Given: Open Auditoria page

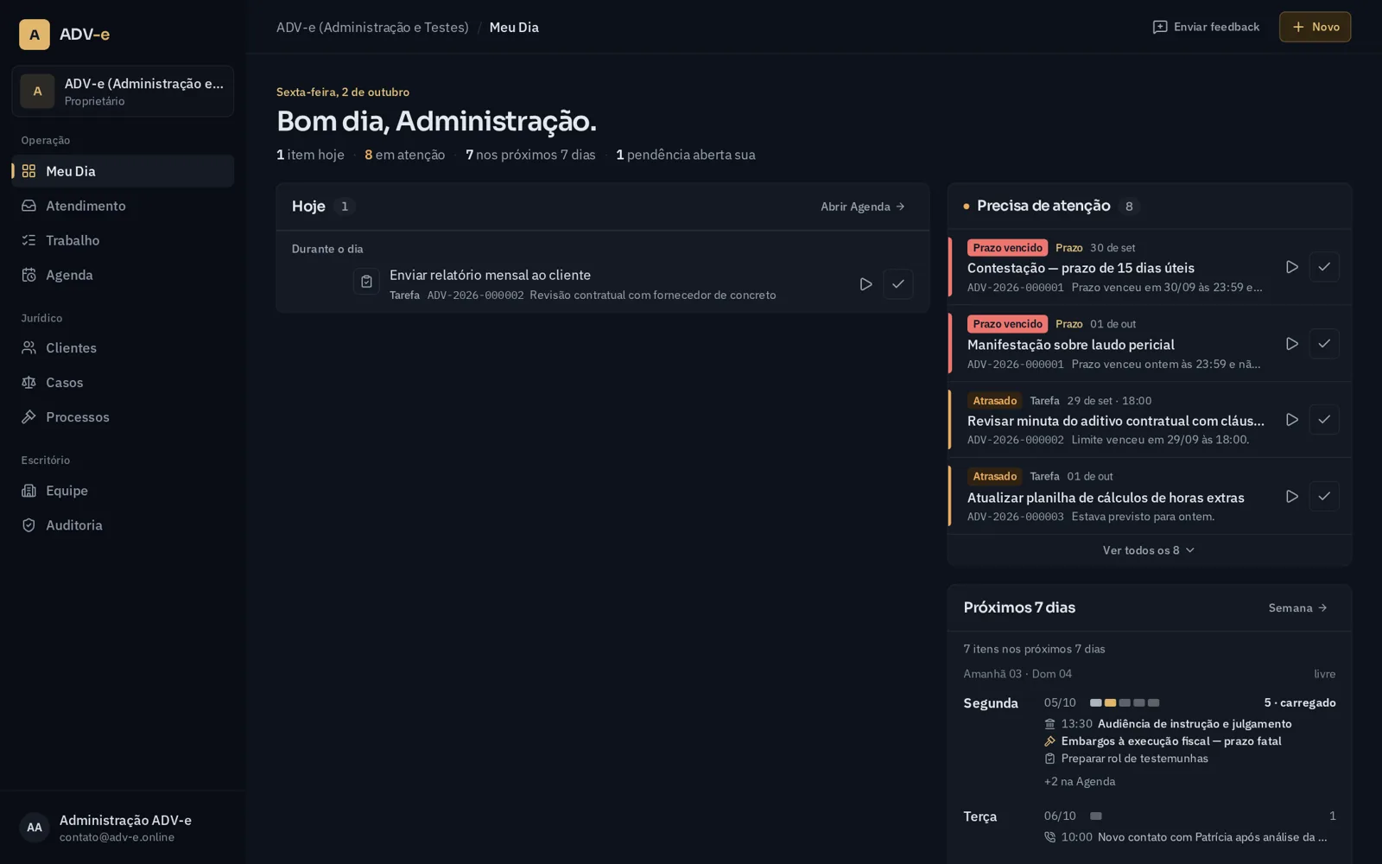Looking at the screenshot, I should pos(123,525).
